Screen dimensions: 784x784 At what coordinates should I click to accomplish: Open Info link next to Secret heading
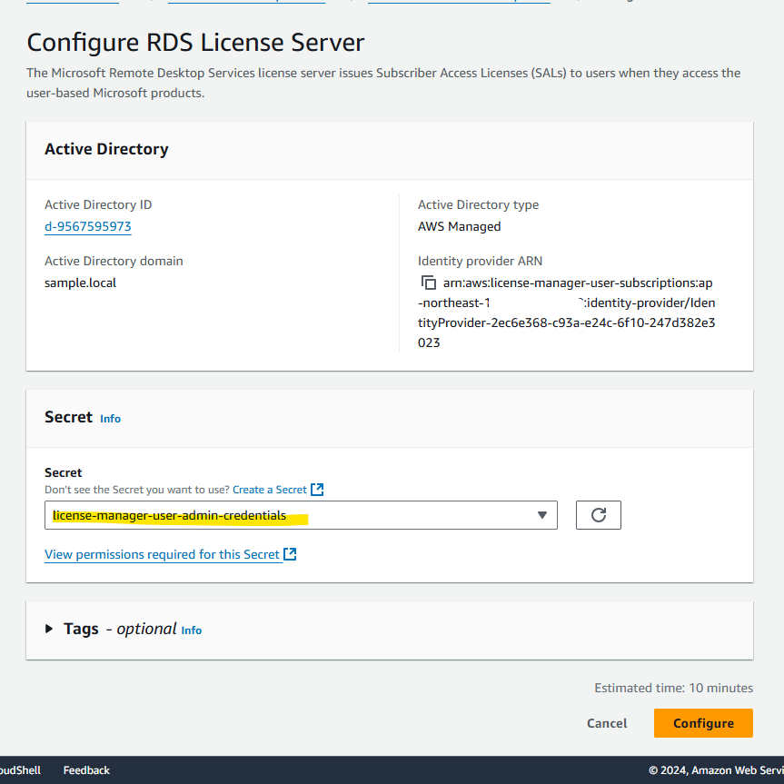110,419
